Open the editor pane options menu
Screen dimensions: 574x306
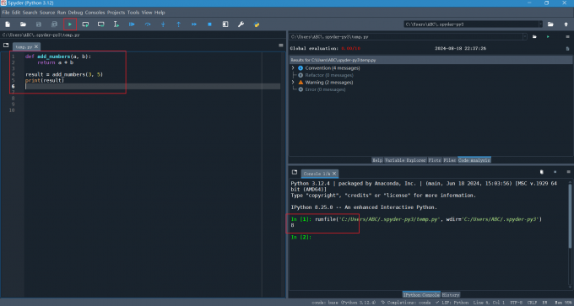tap(281, 46)
